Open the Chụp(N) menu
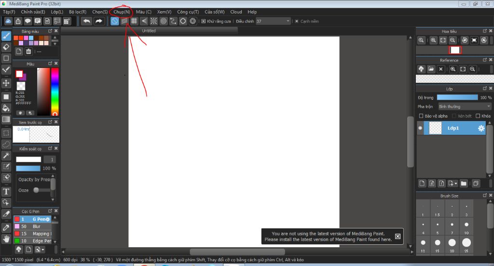The image size is (494, 266). tap(122, 12)
